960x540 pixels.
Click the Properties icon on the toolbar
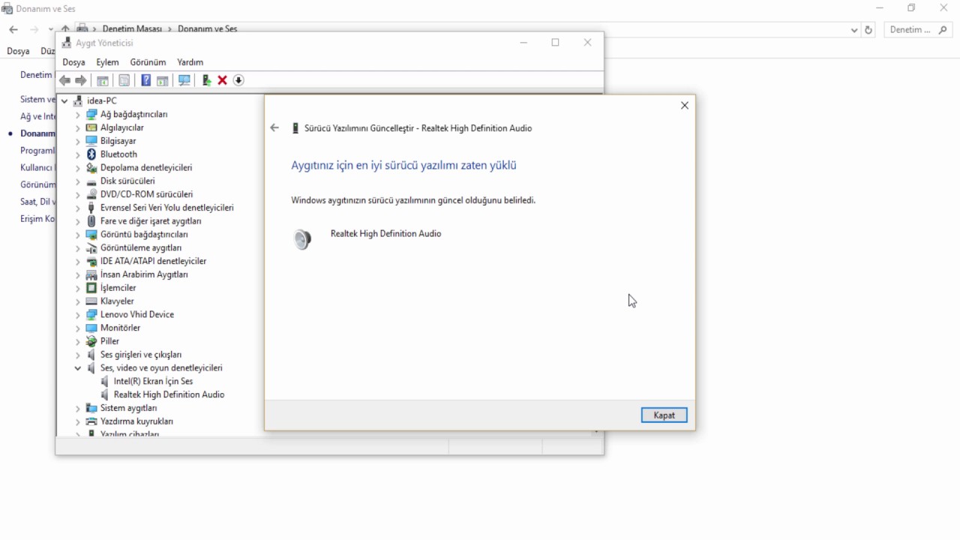click(124, 80)
